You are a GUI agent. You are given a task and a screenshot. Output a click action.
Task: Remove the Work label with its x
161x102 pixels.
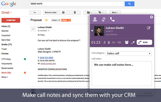69,20
